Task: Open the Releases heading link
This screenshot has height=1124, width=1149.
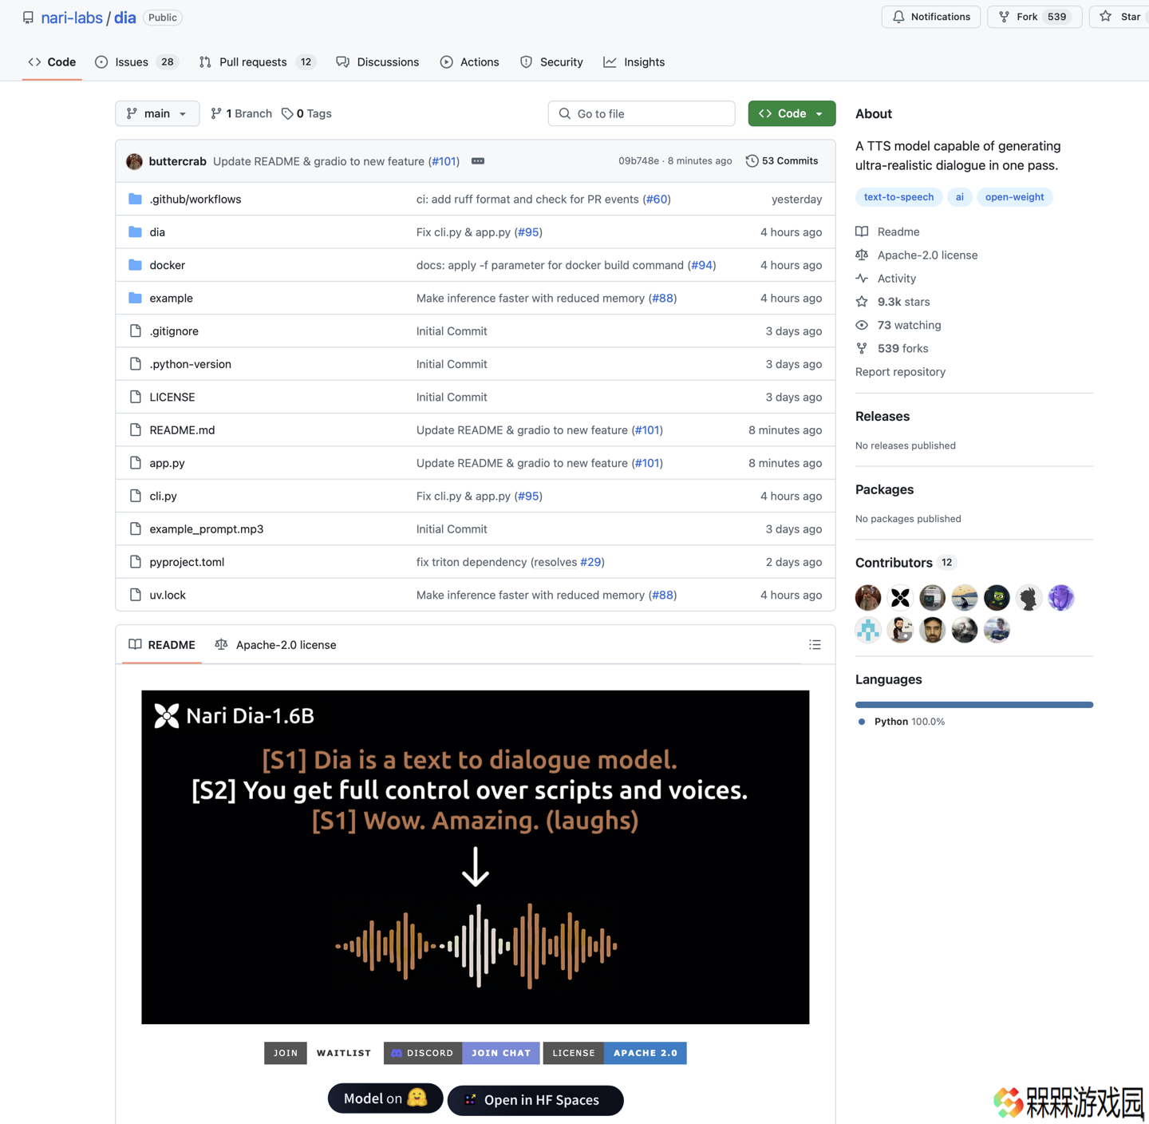Action: click(882, 417)
